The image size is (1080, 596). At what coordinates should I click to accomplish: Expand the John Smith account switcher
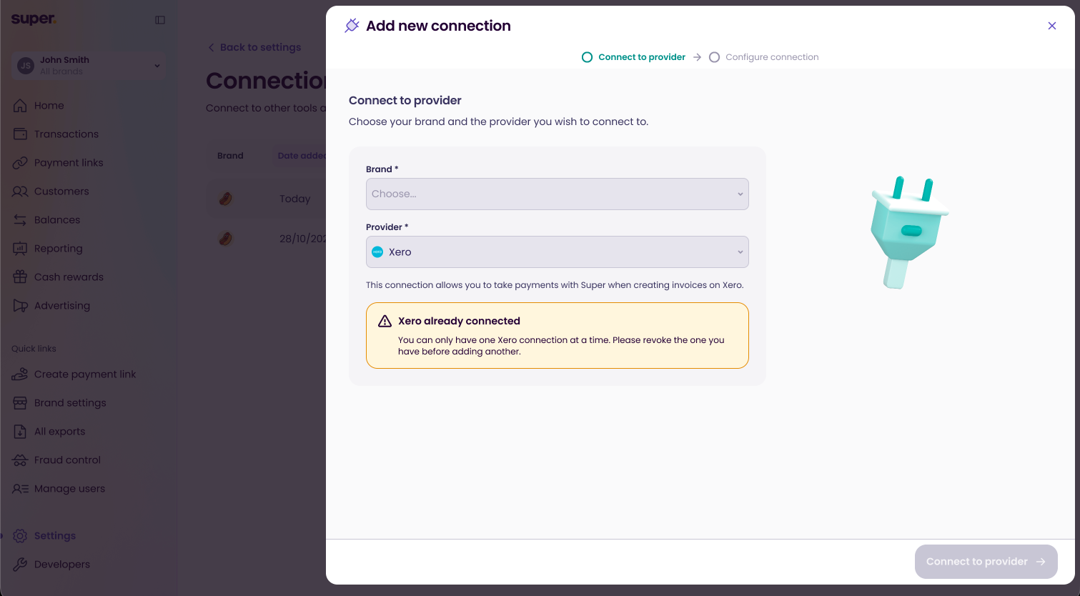(x=89, y=66)
